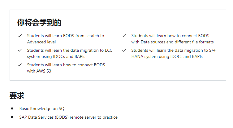Click checkmark beside ECC data migration item
Image resolution: width=233 pixels, height=128 pixels.
[x=20, y=50]
